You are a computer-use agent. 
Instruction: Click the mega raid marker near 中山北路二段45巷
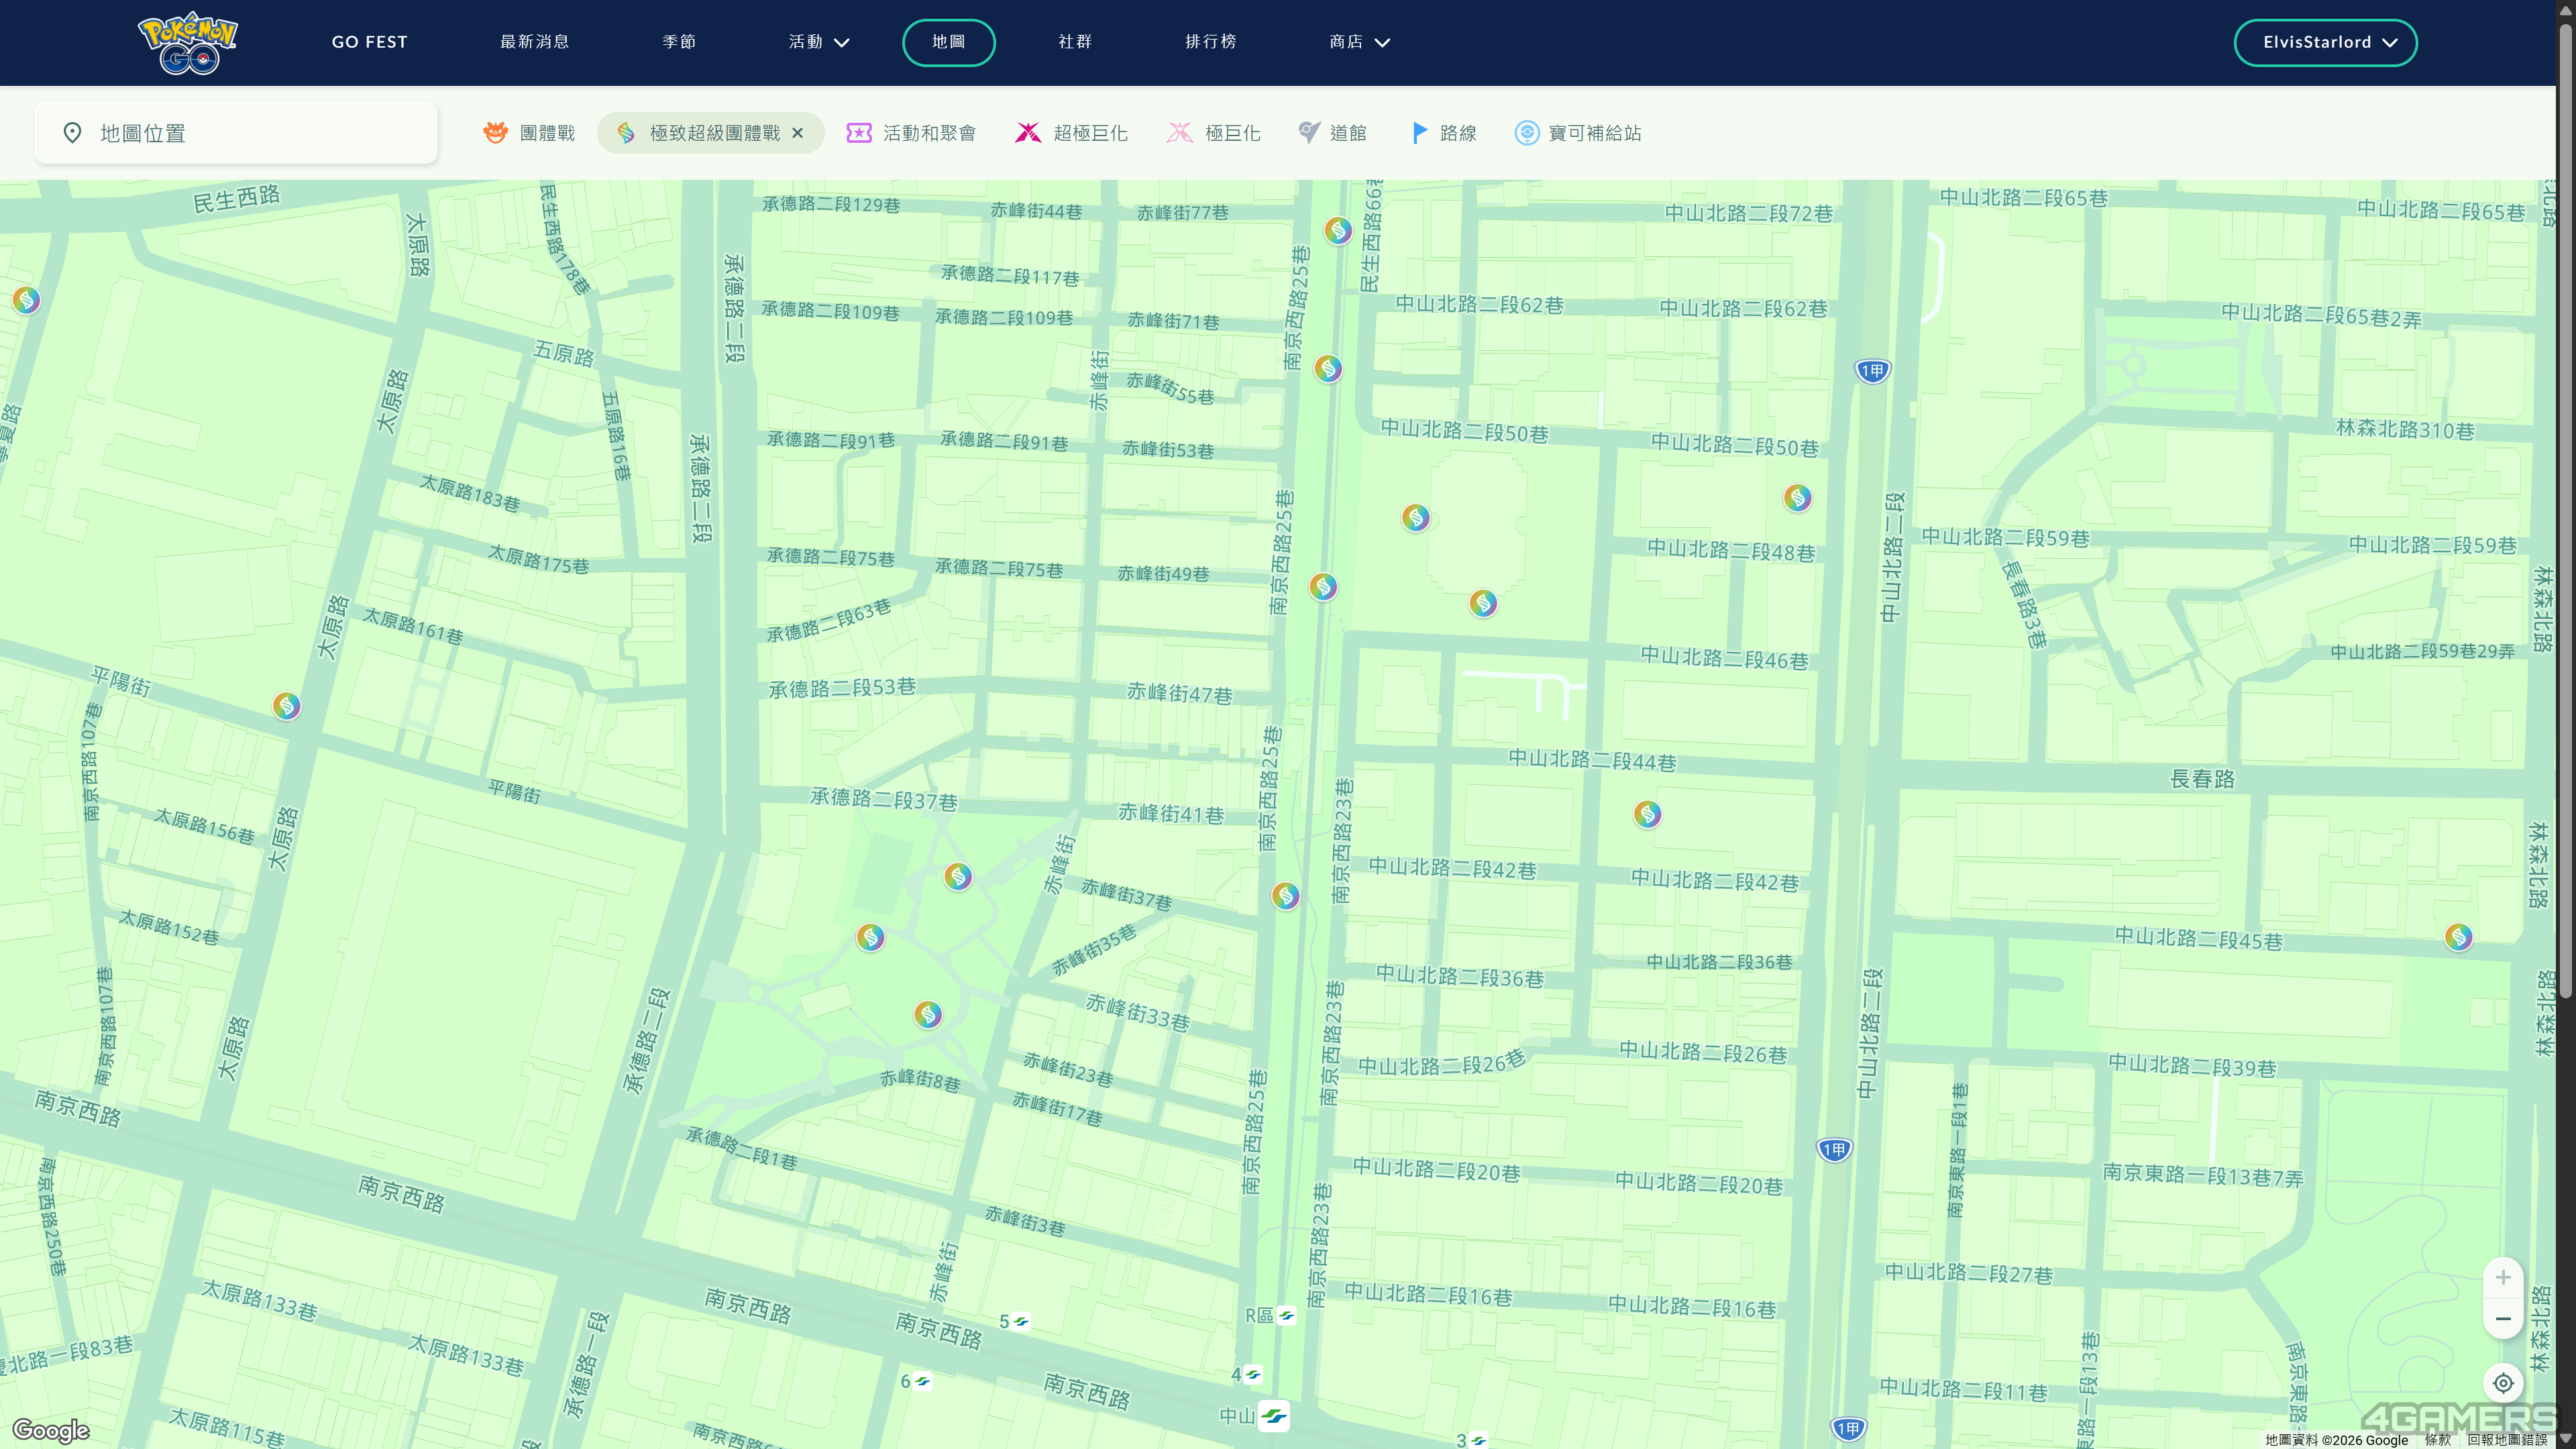(2459, 937)
